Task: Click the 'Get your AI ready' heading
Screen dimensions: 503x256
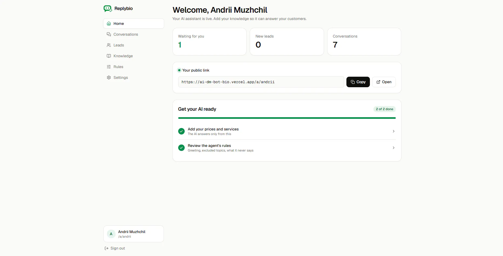Action: point(197,109)
